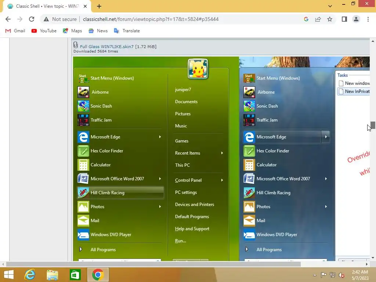Download Full Glass WIN7LIKE.skin7 attachment link
The height and width of the screenshot is (282, 376).
coord(107,47)
